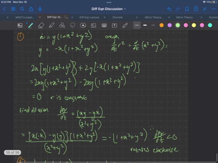Screen dimensions: 218x163
Task: Start audio recording with microphone icon
Action: click(40, 9)
